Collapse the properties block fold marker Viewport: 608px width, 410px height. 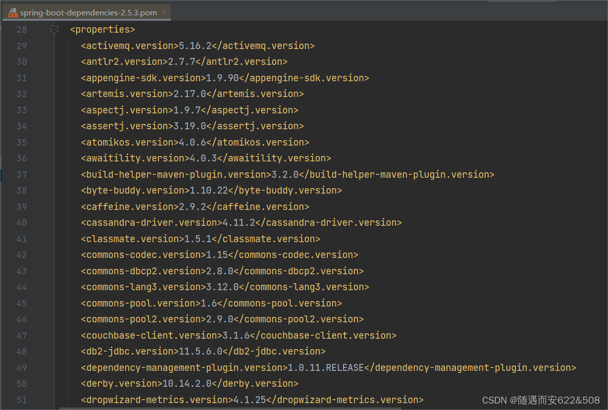tap(55, 30)
